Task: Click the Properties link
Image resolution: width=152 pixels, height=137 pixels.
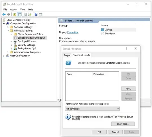Action: point(73,32)
